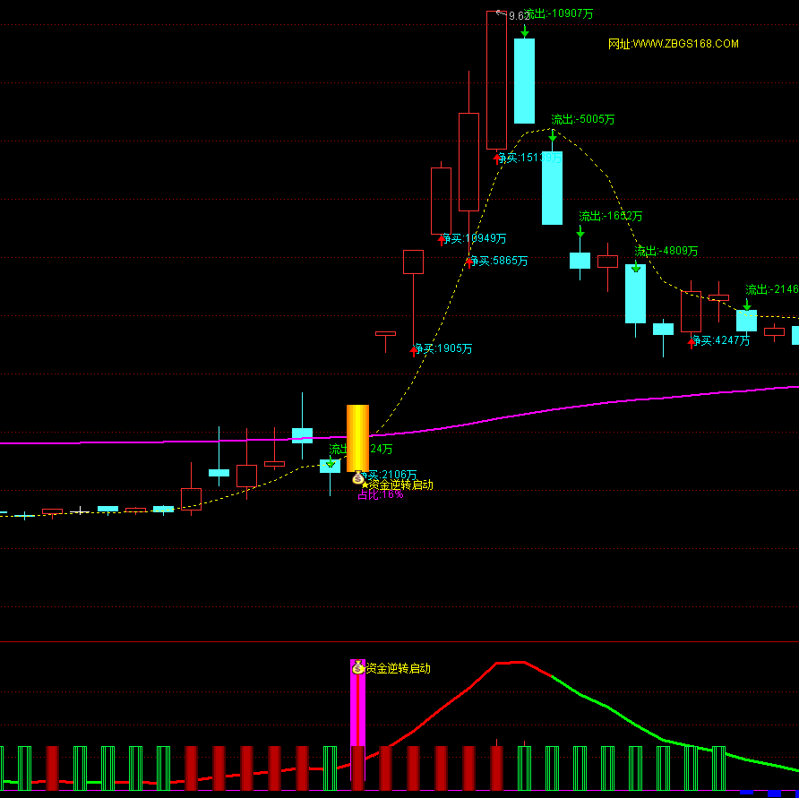Select the tall cyan candle below 流出:-10907万
799x798 pixels.
click(x=524, y=81)
